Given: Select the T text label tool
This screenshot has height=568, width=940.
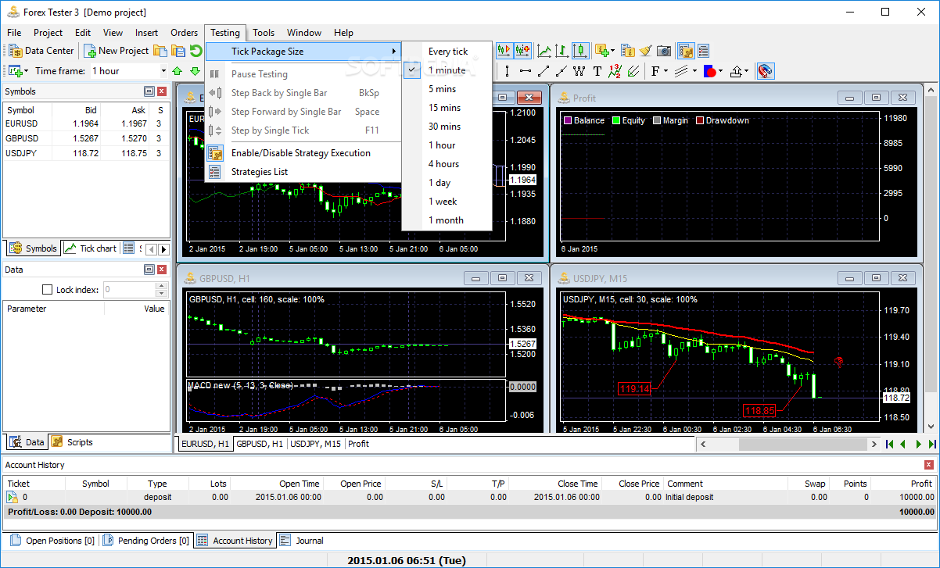Looking at the screenshot, I should [597, 71].
